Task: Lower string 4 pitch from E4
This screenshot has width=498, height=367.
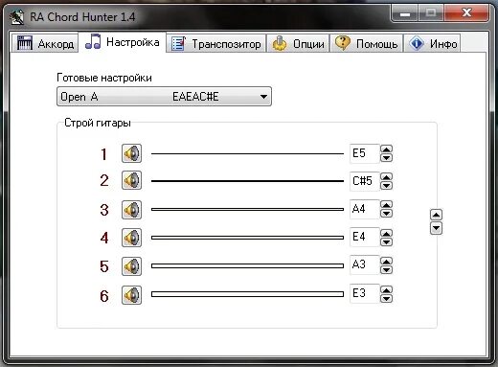Action: tap(386, 241)
